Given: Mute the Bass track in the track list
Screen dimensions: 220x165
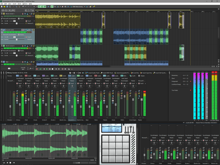Looking at the screenshot, I should 32,62.
